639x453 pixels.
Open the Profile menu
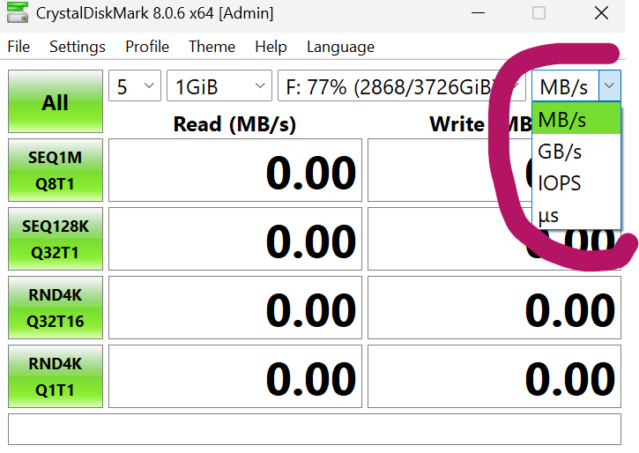(x=147, y=47)
